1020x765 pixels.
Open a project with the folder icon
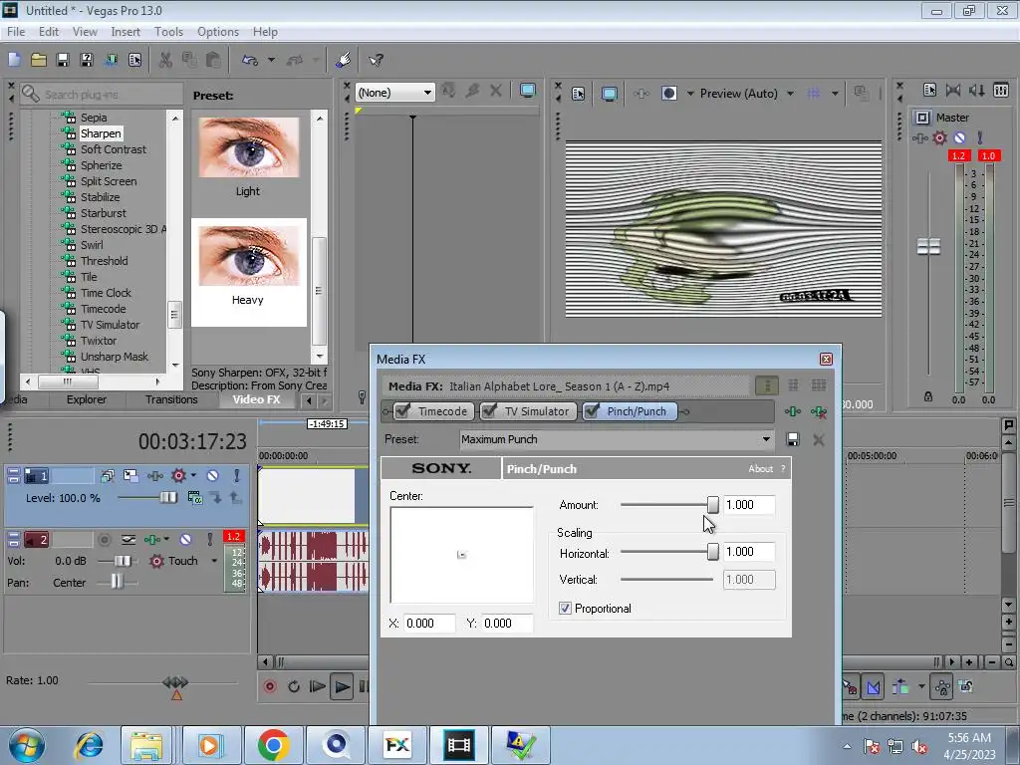coord(39,60)
